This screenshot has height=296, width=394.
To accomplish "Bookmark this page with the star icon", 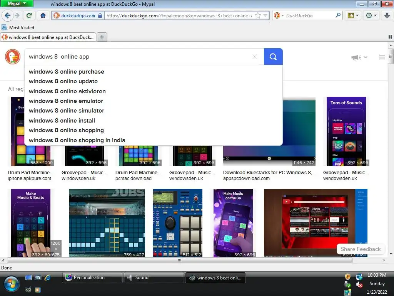I will coord(257,15).
